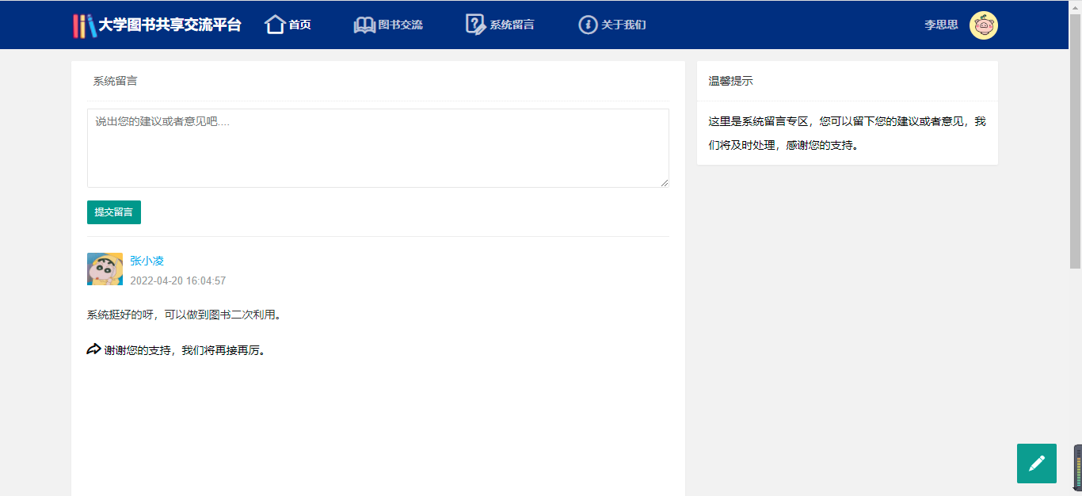Click the colorful books logo icon

tap(84, 25)
